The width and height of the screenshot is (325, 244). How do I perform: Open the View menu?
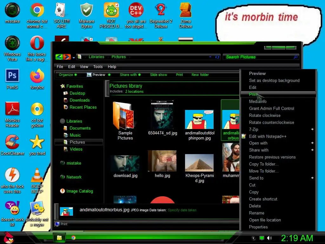[x=84, y=67]
